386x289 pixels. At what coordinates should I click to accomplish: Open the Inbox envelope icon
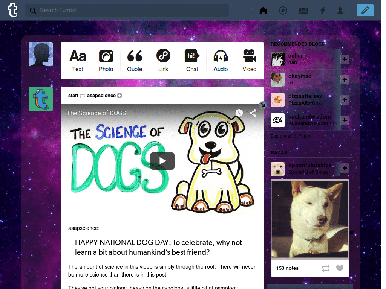tap(303, 11)
